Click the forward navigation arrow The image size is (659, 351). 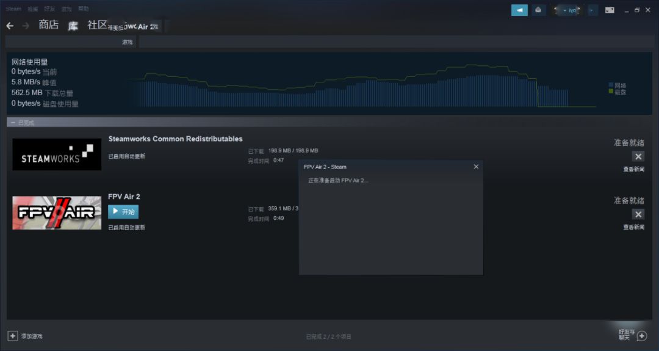click(x=26, y=26)
